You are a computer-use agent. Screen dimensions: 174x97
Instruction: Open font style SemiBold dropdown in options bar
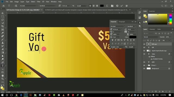tap(56, 6)
